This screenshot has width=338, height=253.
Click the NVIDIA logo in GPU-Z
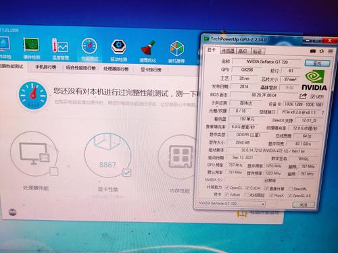click(x=314, y=80)
